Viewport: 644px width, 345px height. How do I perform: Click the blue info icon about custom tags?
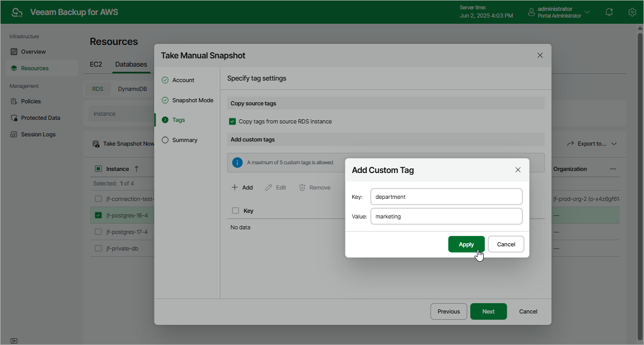coord(237,162)
